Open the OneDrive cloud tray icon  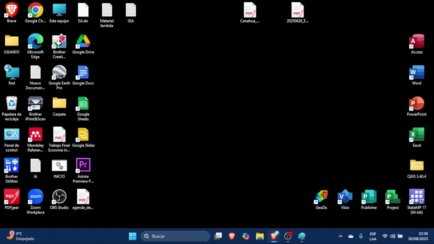pyautogui.click(x=351, y=236)
